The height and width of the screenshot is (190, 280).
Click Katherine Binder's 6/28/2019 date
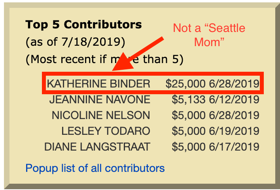click(234, 84)
